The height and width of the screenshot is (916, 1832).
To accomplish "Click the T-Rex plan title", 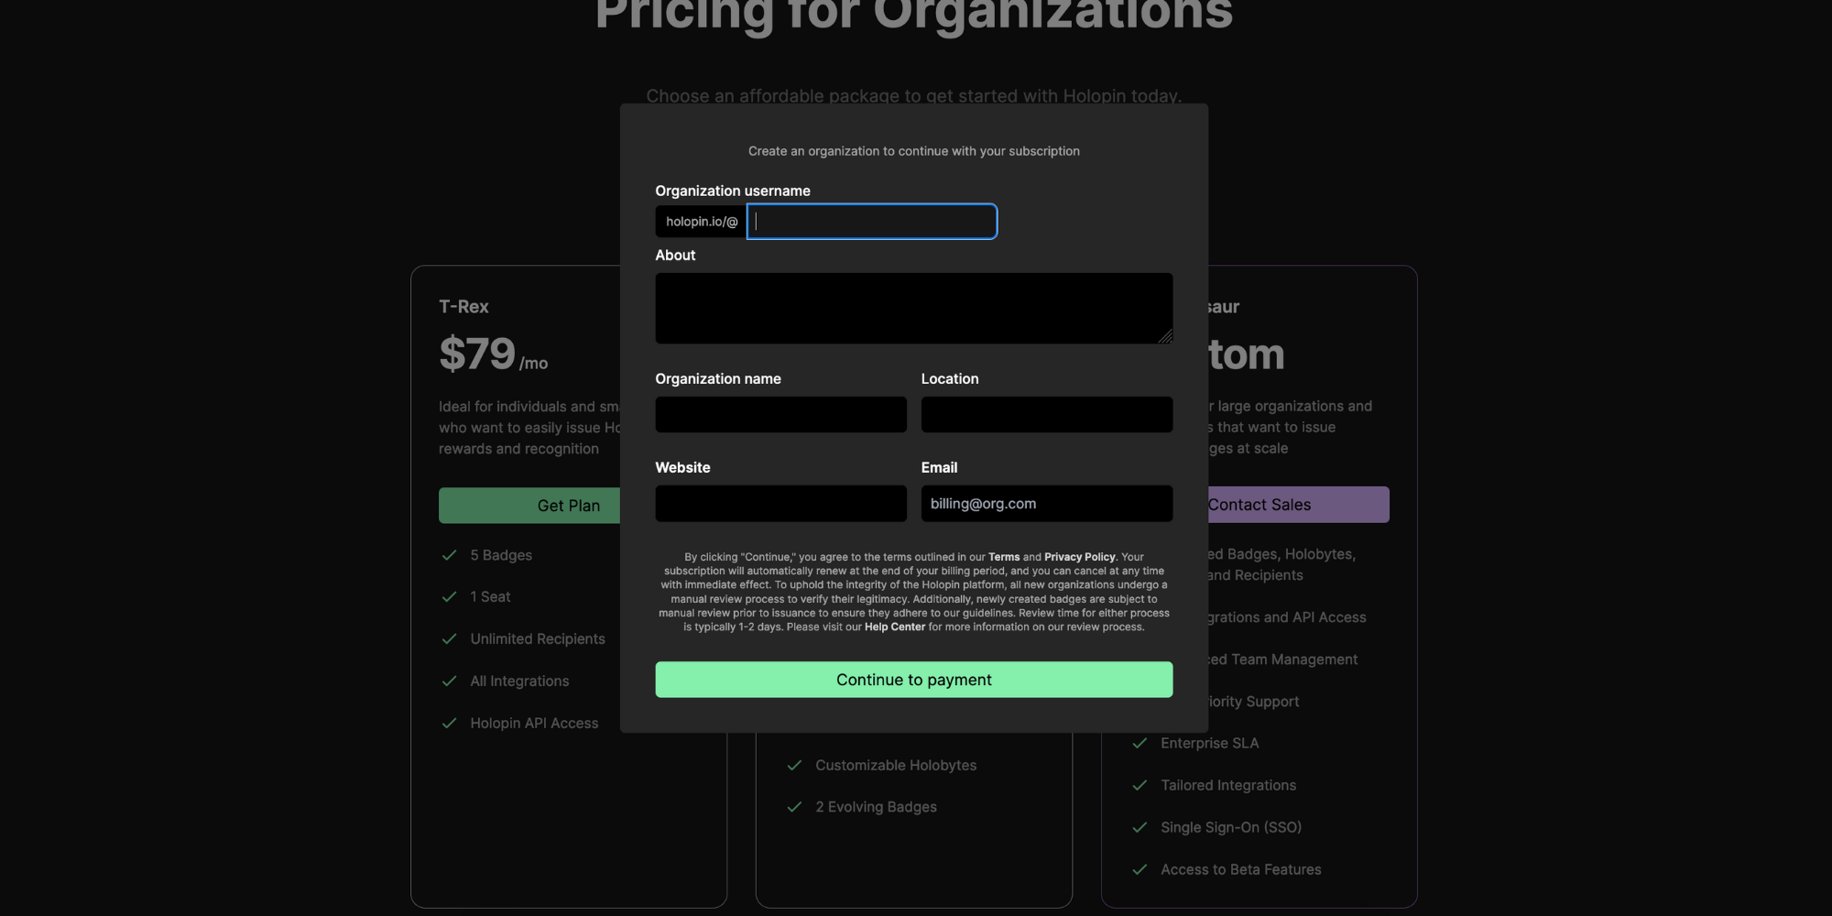I will [x=463, y=307].
